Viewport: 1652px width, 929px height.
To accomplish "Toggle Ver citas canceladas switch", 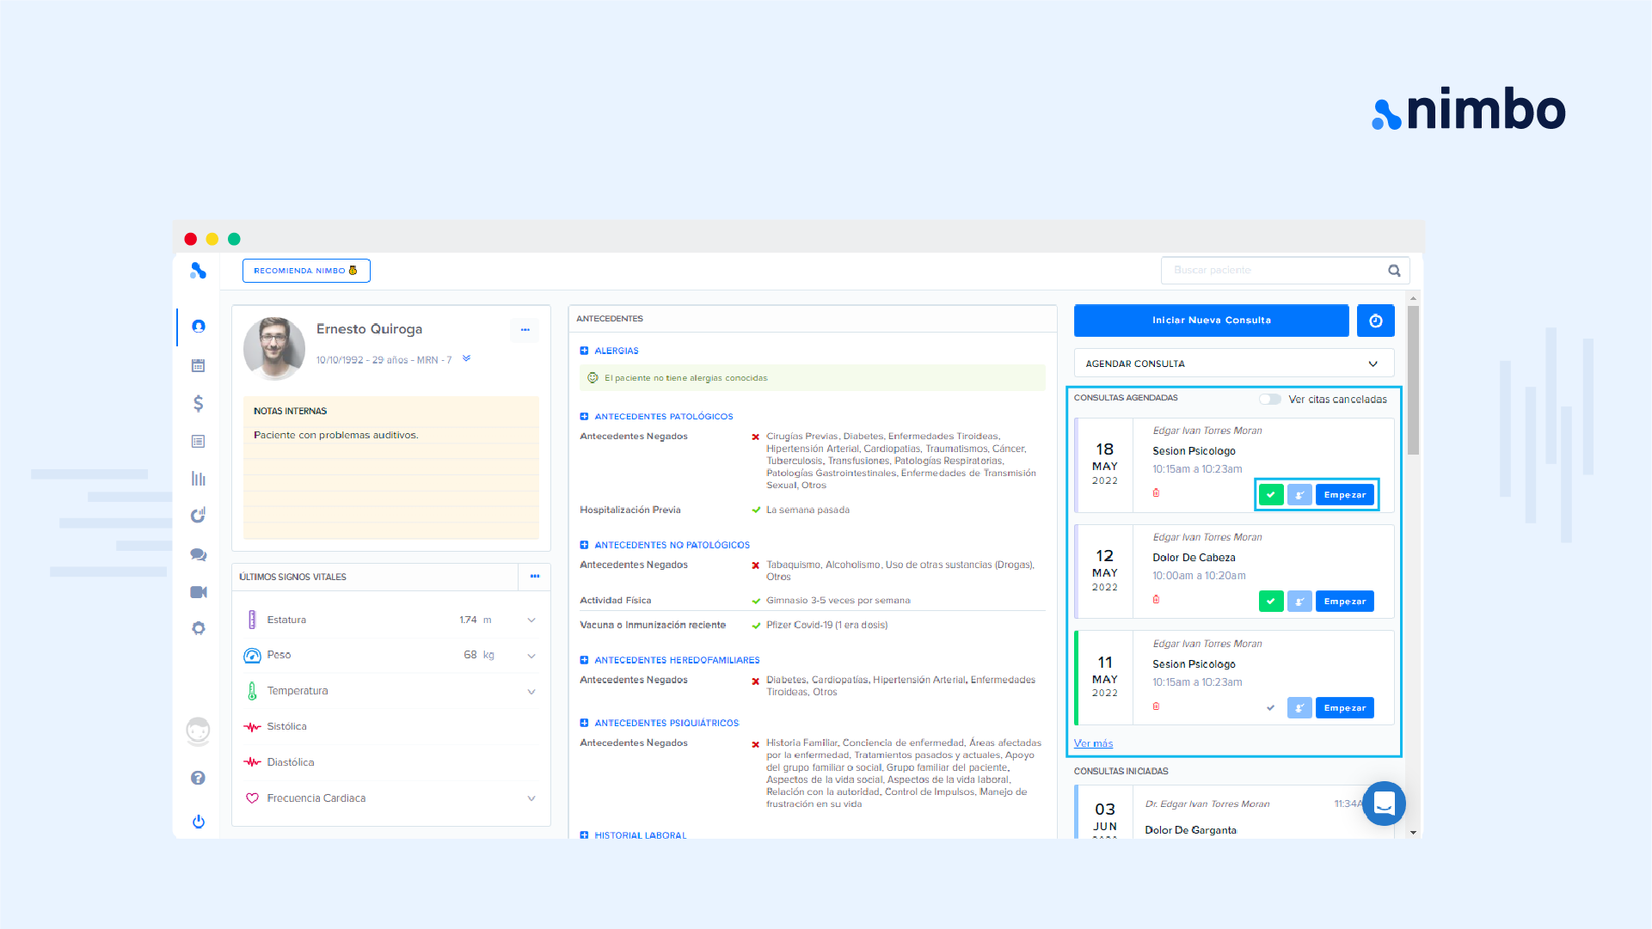I will click(x=1269, y=399).
